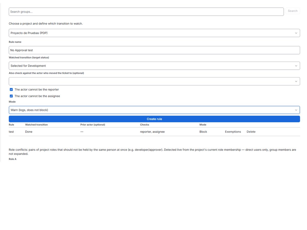The width and height of the screenshot is (307, 230).
Task: Click the 'Done' watched transition cell
Action: pos(29,132)
